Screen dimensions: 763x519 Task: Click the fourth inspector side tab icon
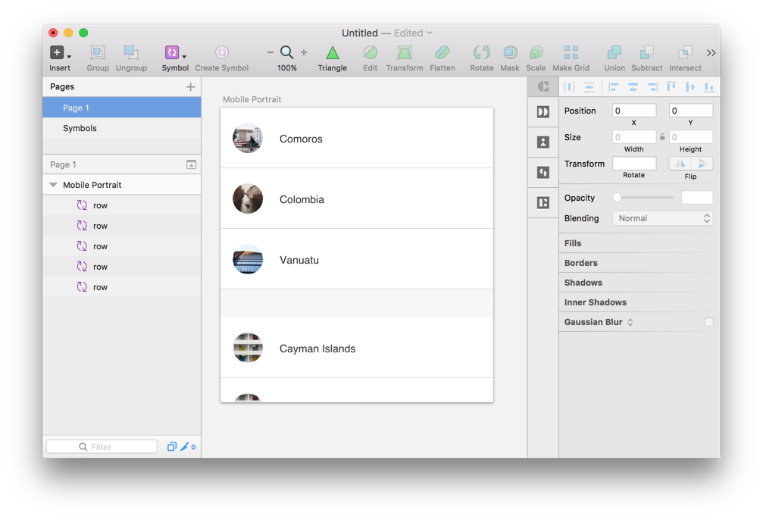(543, 172)
